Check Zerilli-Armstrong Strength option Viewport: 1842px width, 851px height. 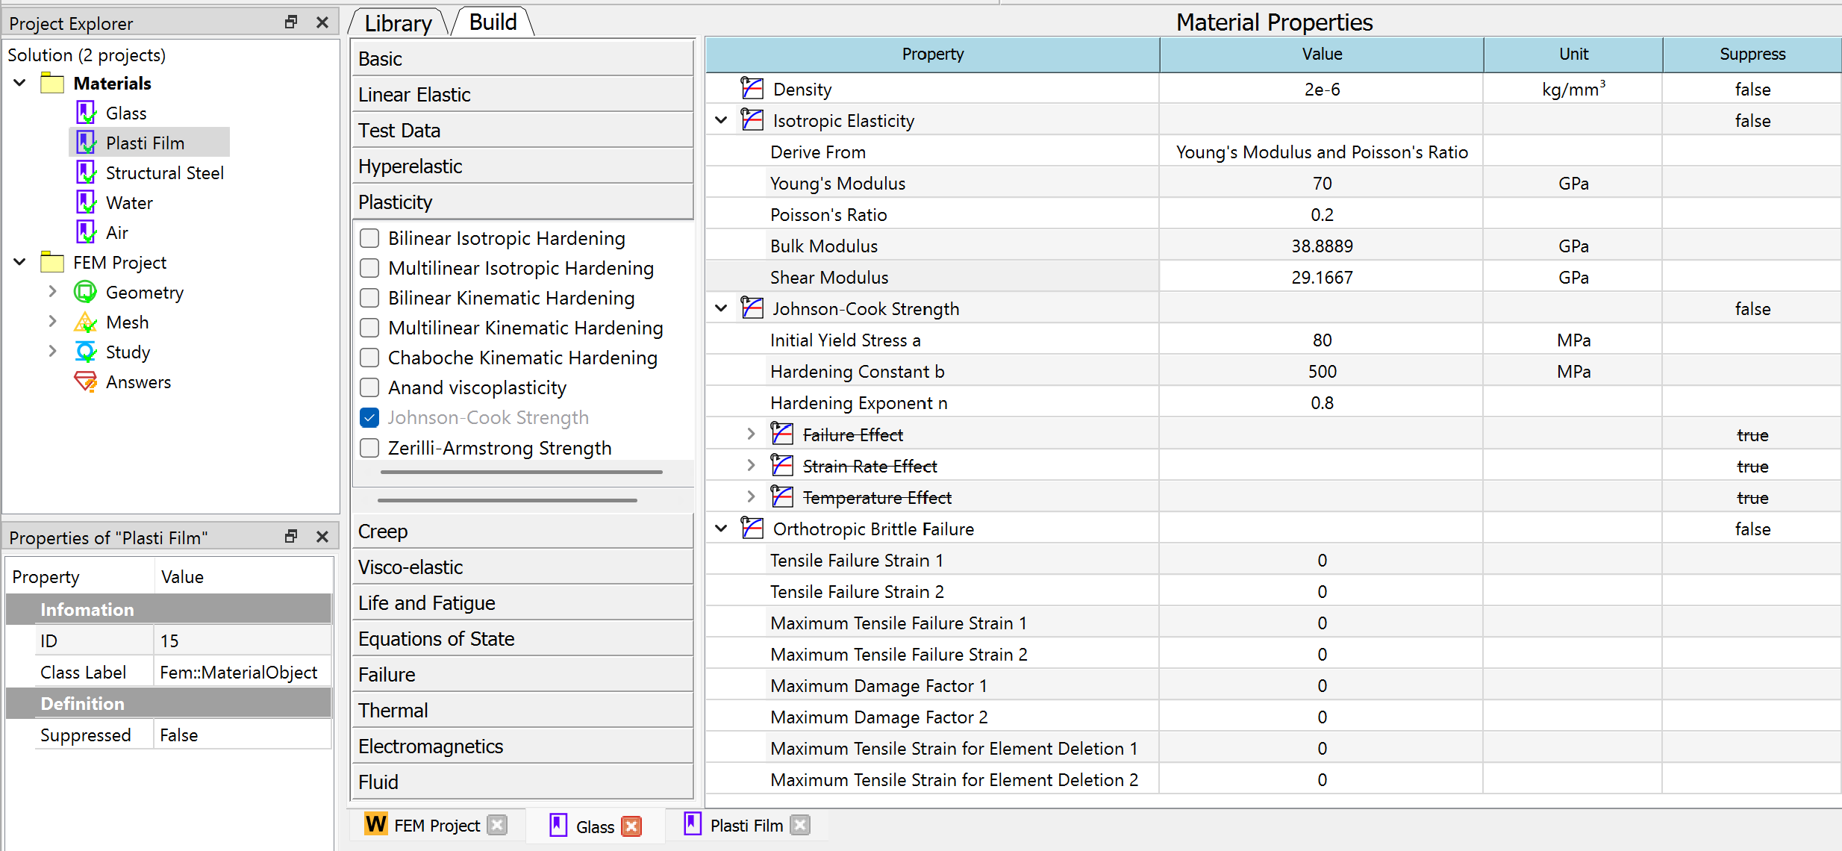(x=369, y=448)
